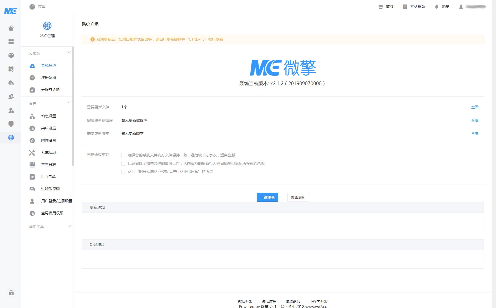This screenshot has width=496, height=308.
Task: Click the plus icon beside 注册站点
Action: [32, 78]
